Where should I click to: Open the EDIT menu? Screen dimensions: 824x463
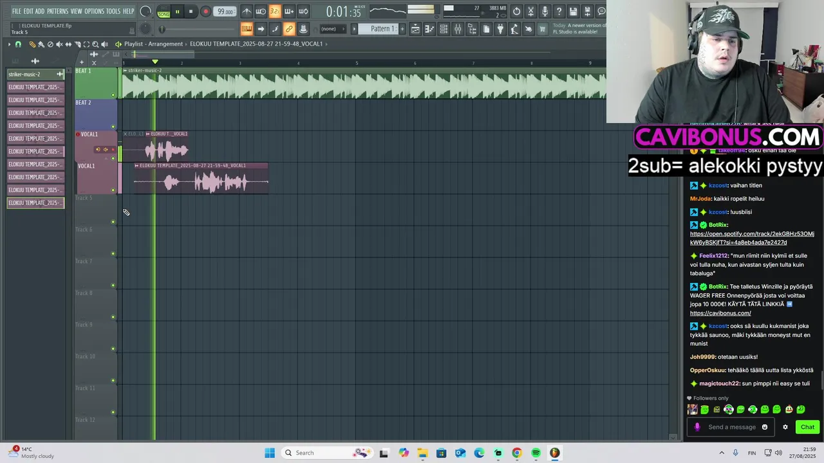click(x=28, y=12)
